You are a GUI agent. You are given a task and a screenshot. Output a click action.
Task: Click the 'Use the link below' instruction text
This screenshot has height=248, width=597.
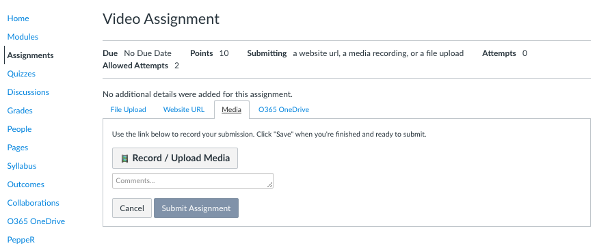click(269, 135)
